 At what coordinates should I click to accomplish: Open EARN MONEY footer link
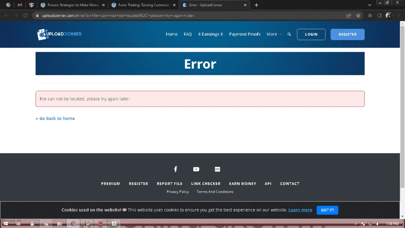[243, 184]
